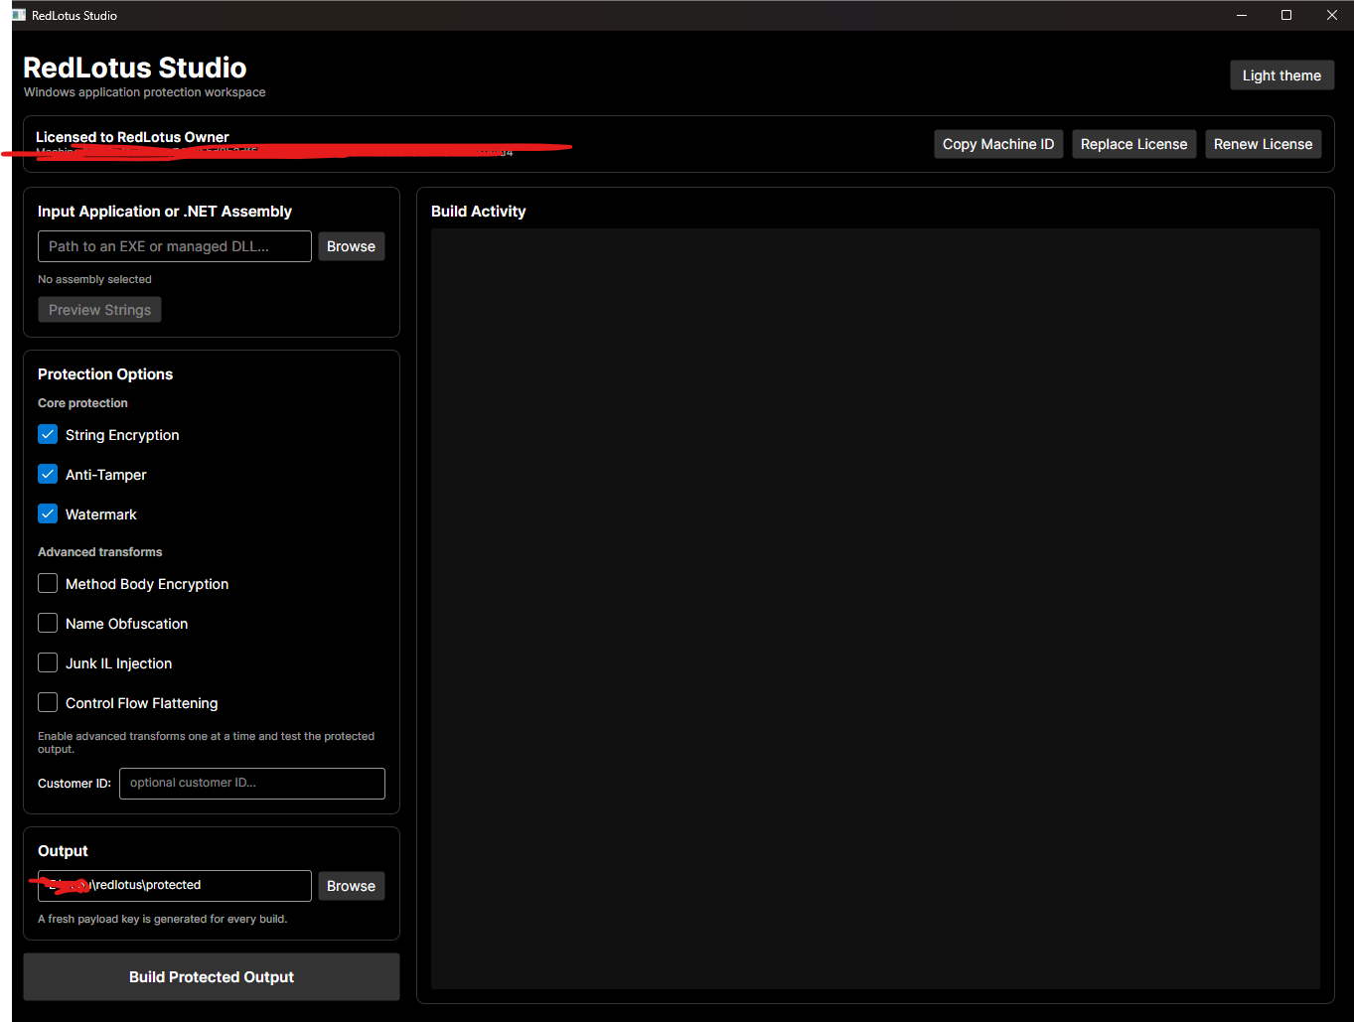Viewport: 1354px width, 1022px height.
Task: Click inside the Build Activity log area
Action: pyautogui.click(x=875, y=609)
